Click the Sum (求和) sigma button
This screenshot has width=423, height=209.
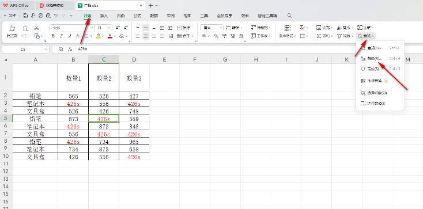pyautogui.click(x=324, y=36)
